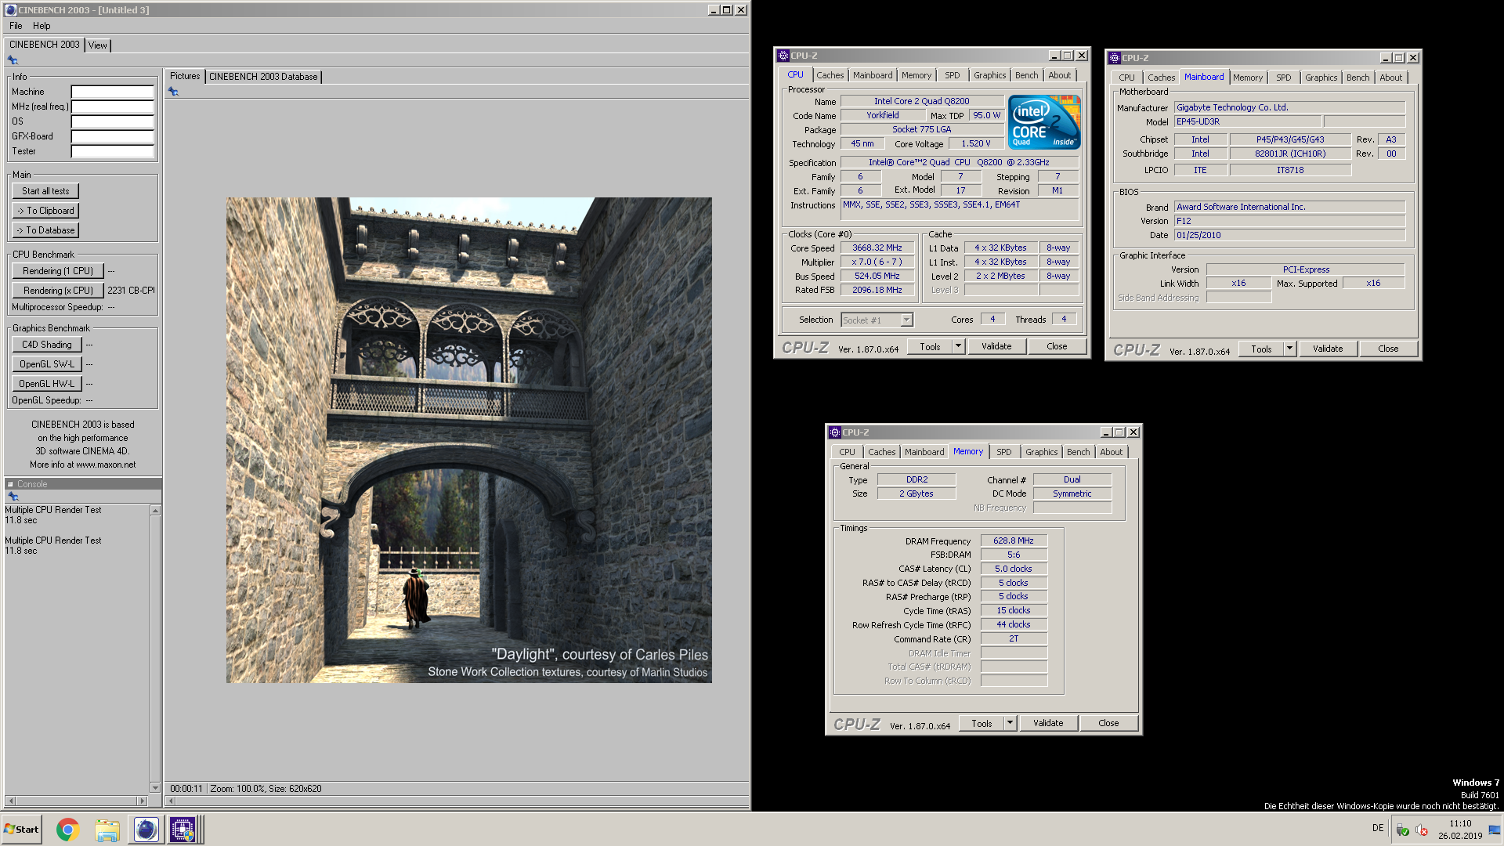Click the pin icon under the Pictures tab
The image size is (1504, 846).
click(174, 92)
